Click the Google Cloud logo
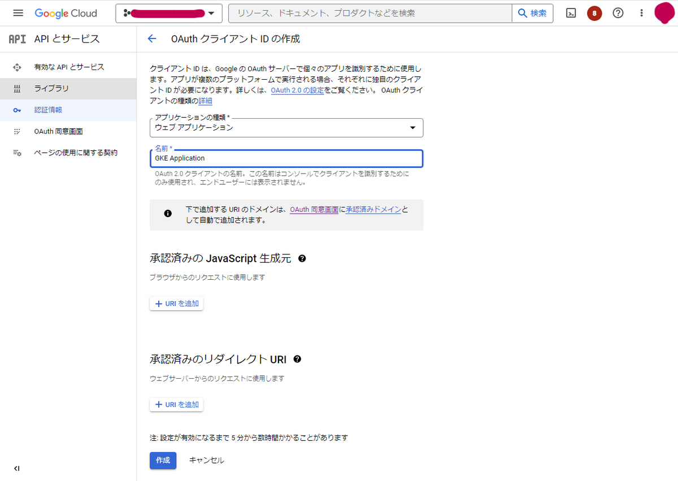 coord(66,13)
